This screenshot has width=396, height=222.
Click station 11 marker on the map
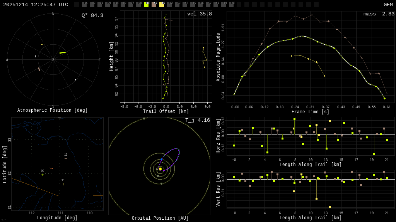click(63, 184)
